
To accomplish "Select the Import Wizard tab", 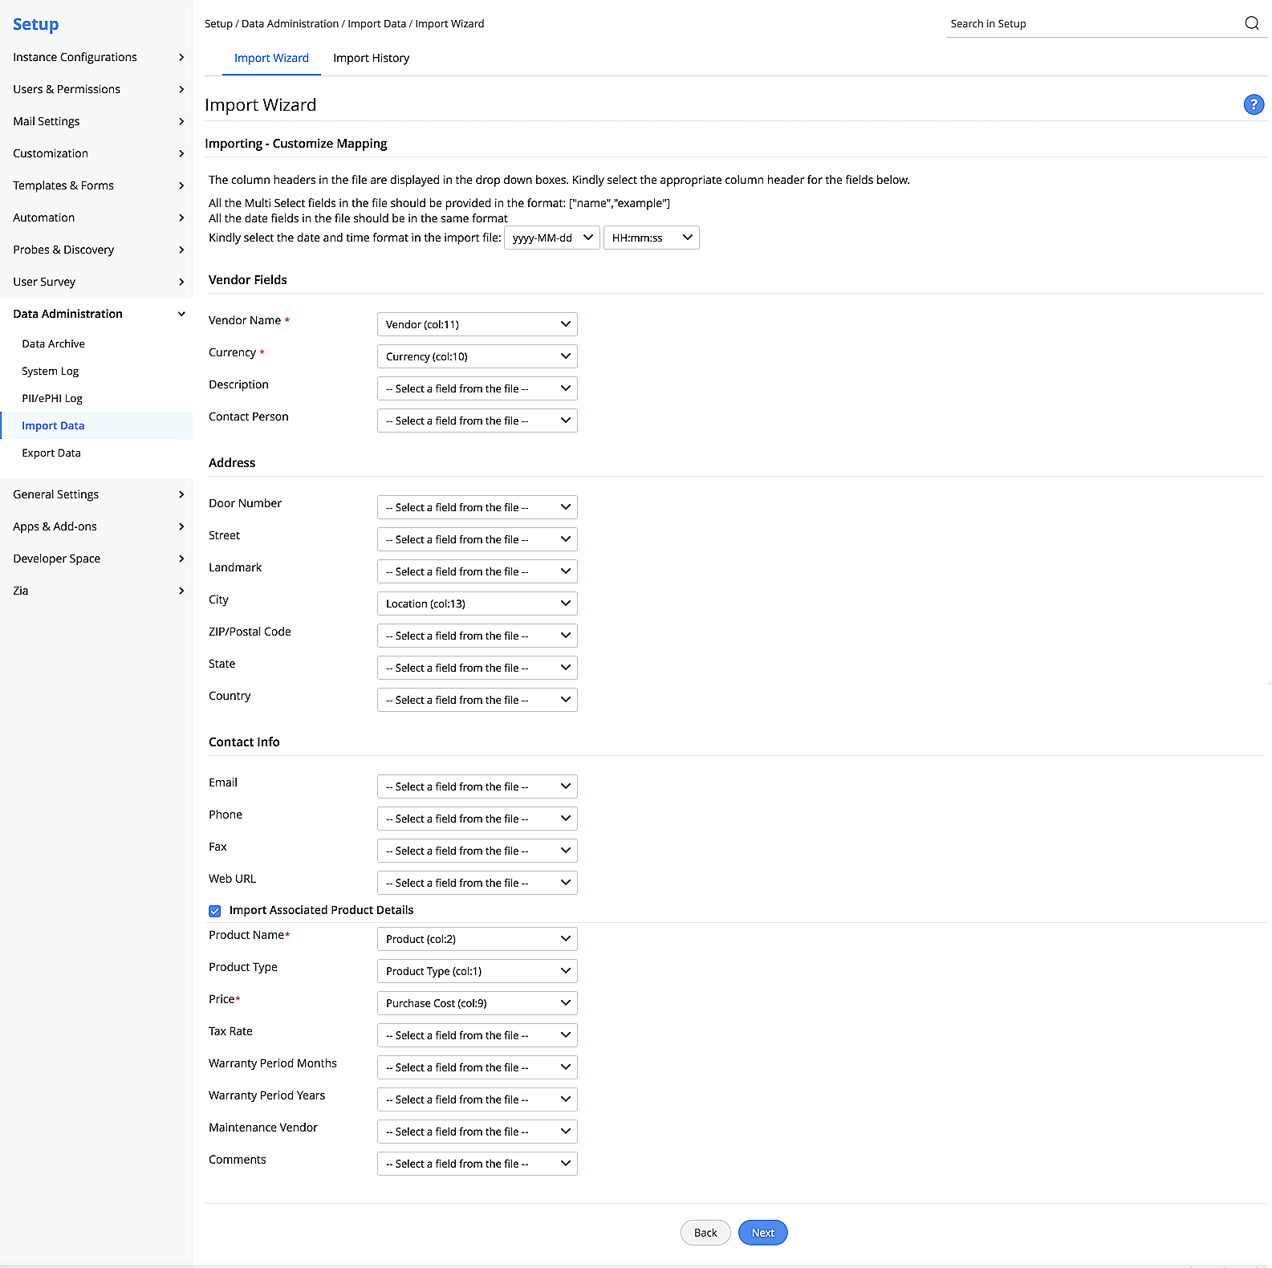I will (x=271, y=58).
